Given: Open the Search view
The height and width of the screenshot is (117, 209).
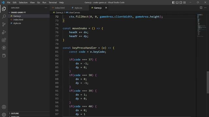Looking at the screenshot, I should [4, 17].
